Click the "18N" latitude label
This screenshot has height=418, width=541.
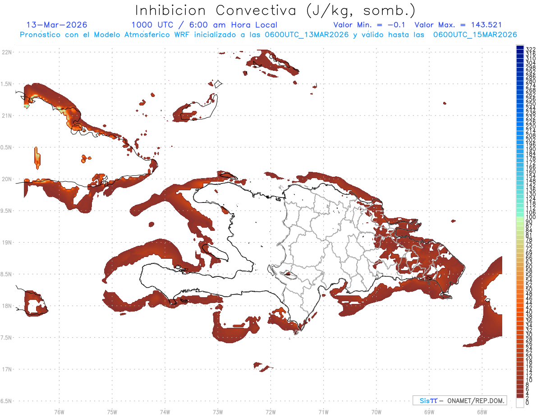tap(7, 306)
